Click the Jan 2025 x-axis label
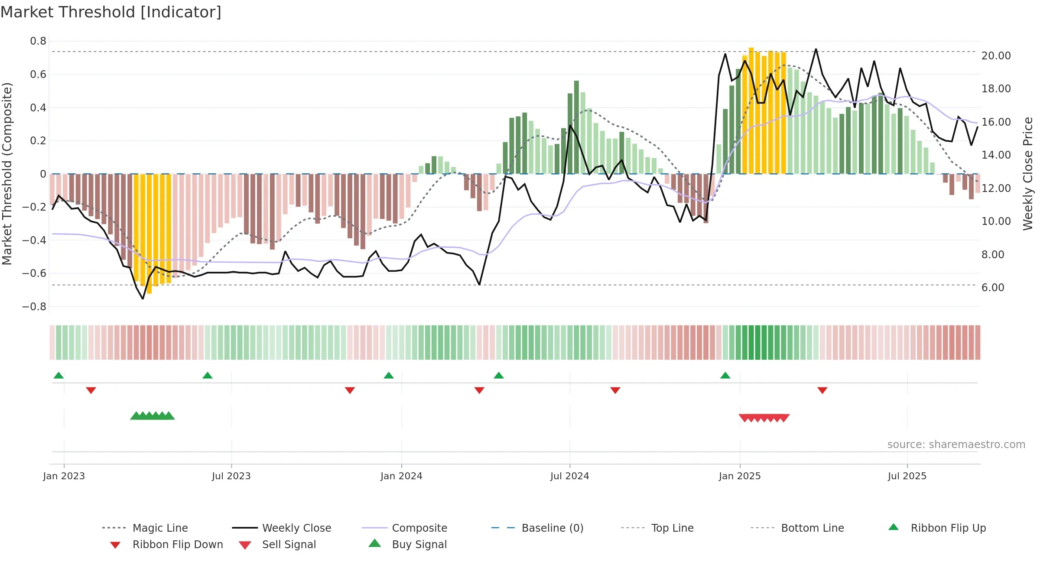Screen dimensions: 1040x585 tap(740, 476)
